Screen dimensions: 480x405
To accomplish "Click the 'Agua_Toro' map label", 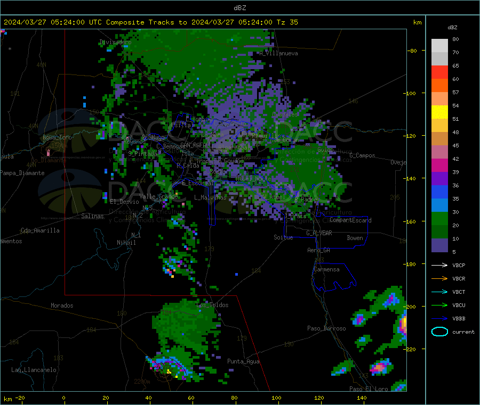I will tap(57, 137).
